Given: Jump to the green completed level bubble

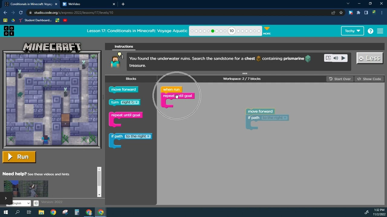Looking at the screenshot, I should [213, 31].
